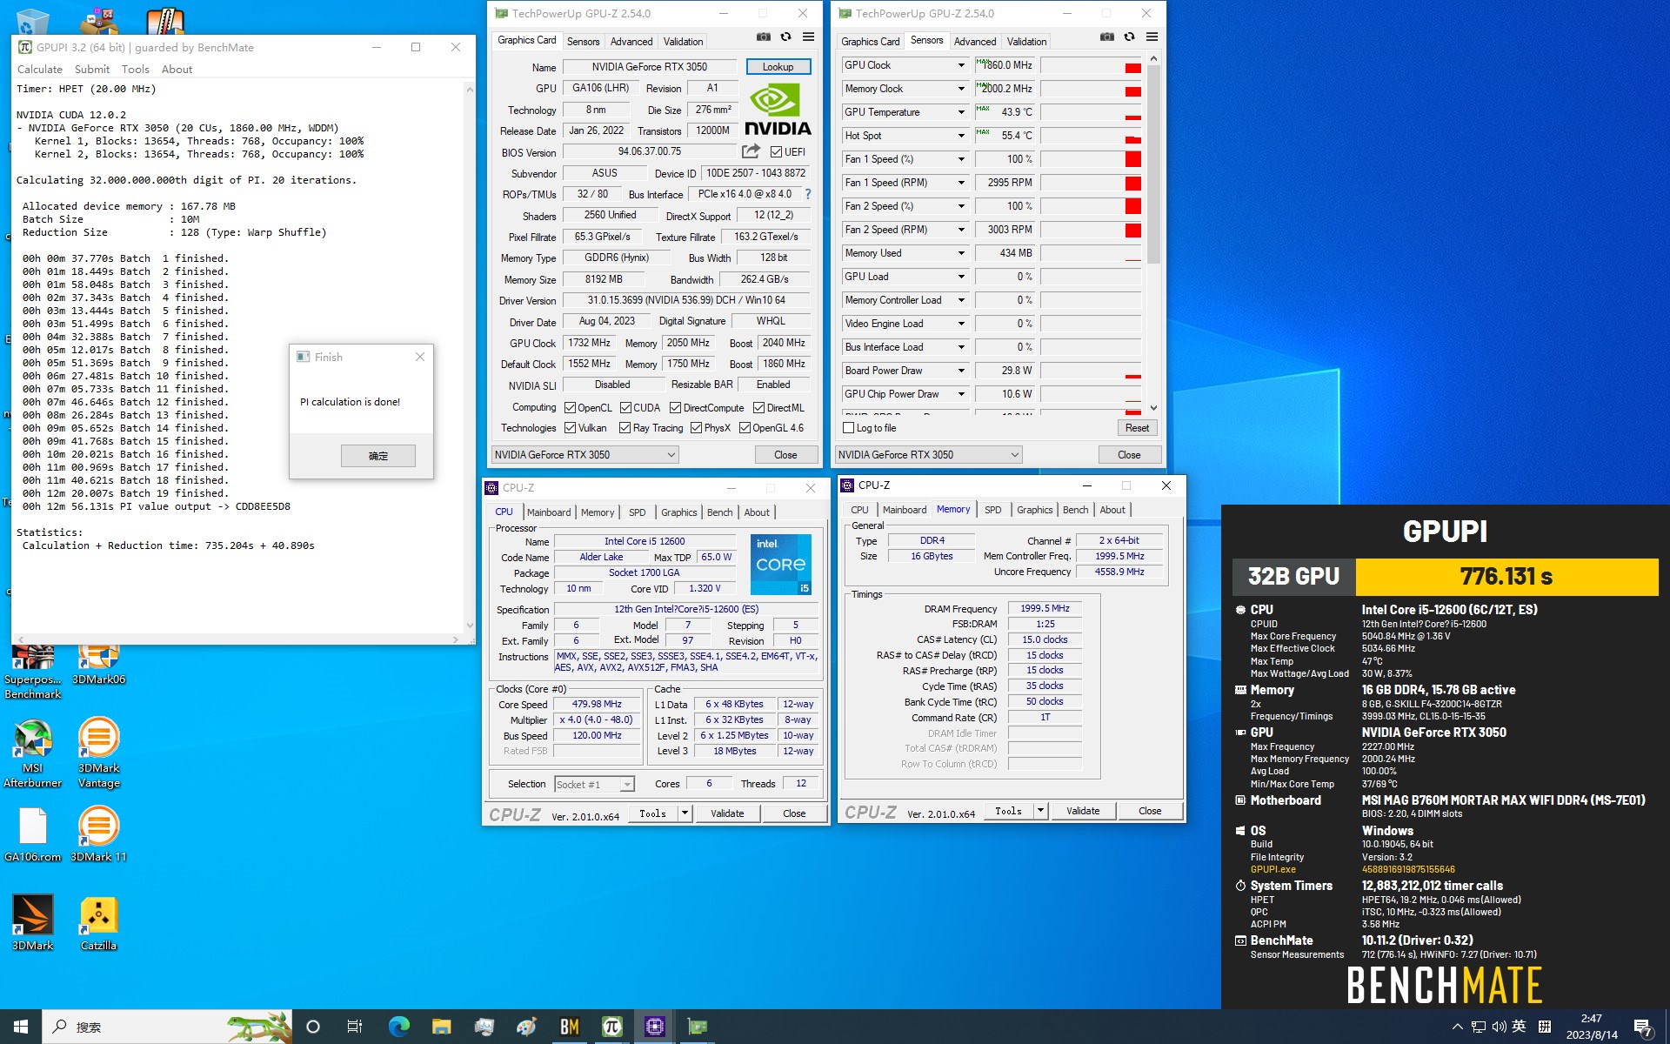Toggle DirectCompute checkbox
This screenshot has width=1670, height=1044.
[676, 407]
